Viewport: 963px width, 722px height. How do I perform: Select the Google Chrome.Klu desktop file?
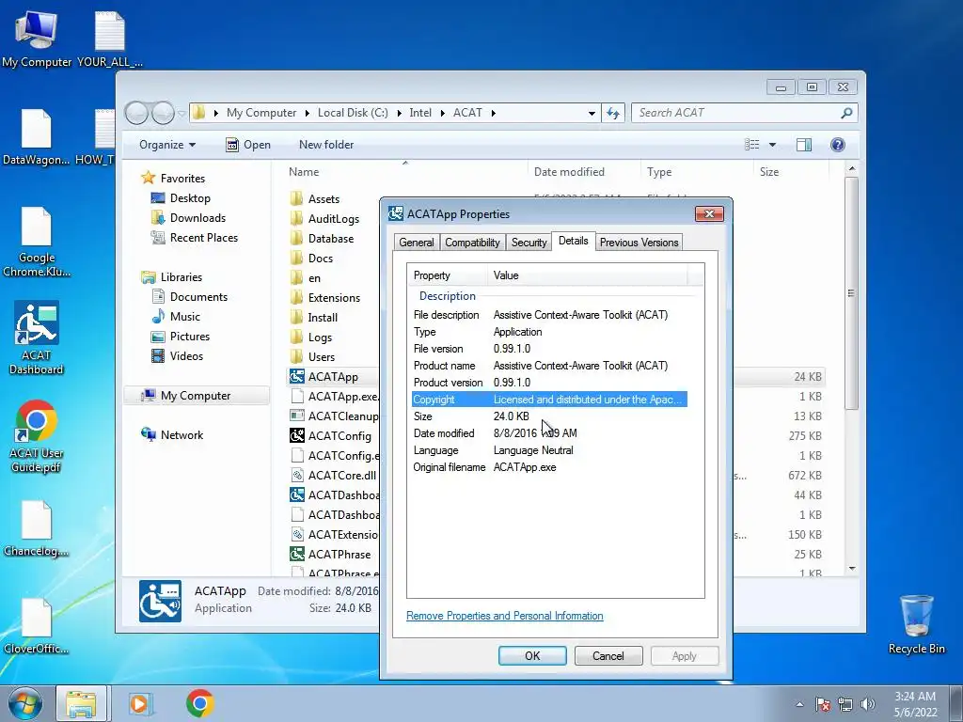37,242
